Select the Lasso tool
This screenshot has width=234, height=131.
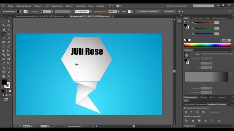(x=9, y=25)
